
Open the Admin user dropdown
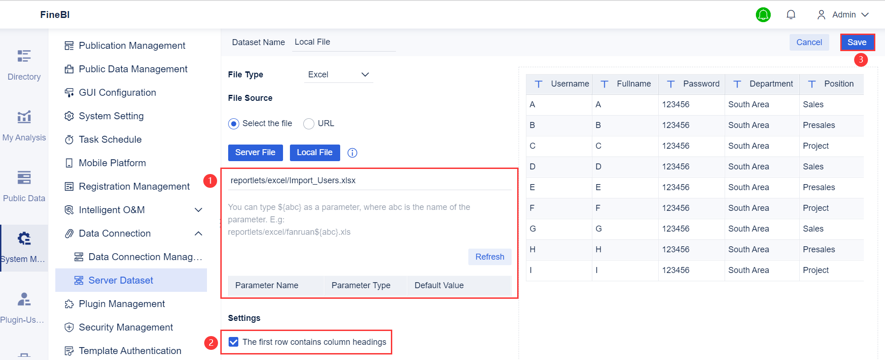[843, 15]
